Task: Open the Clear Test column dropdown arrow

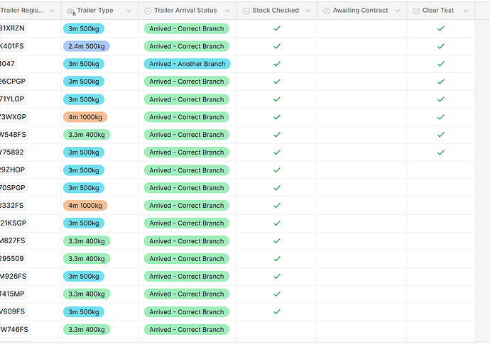Action: [466, 11]
